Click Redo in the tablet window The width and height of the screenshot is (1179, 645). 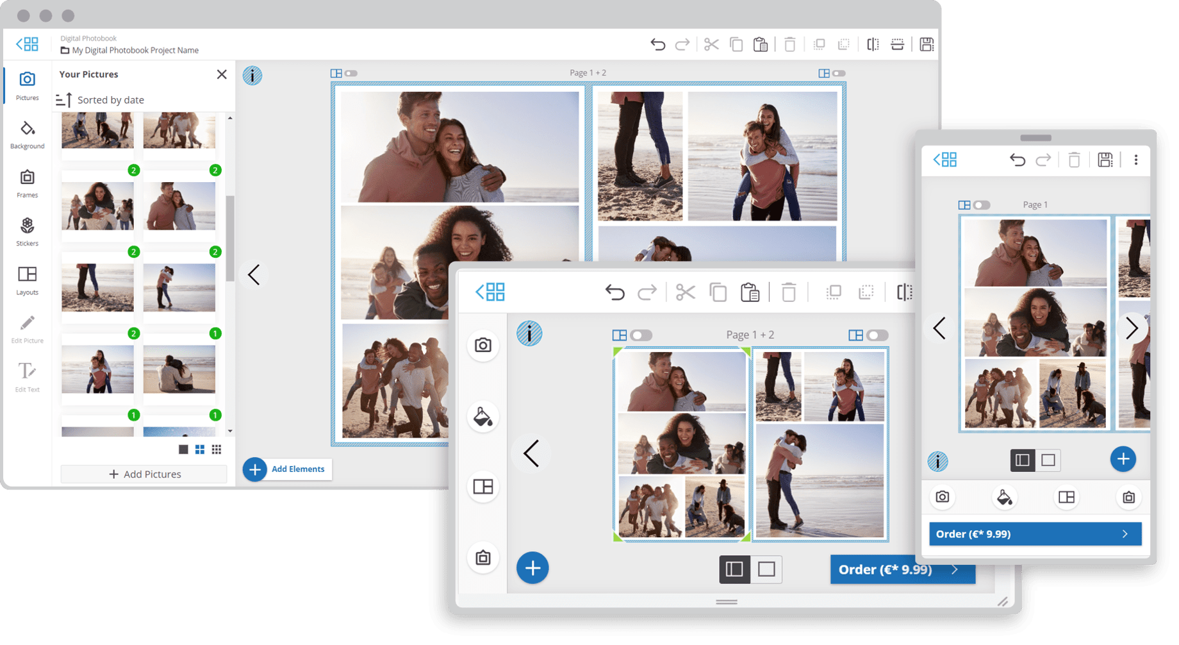pos(647,292)
